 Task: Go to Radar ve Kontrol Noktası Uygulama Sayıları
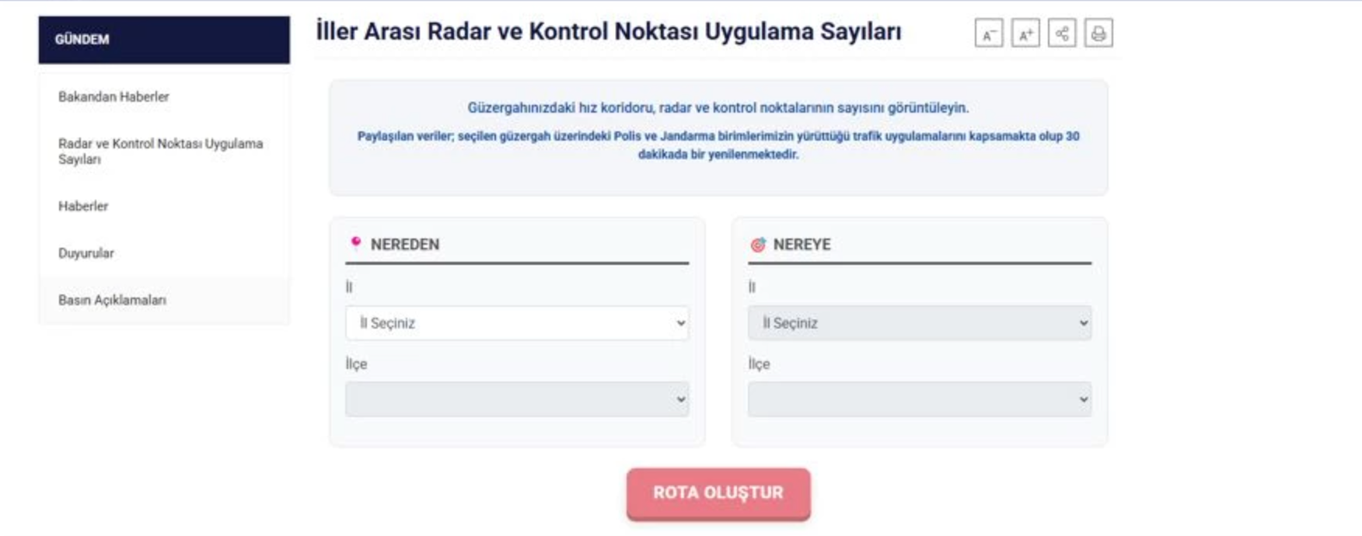(x=160, y=151)
